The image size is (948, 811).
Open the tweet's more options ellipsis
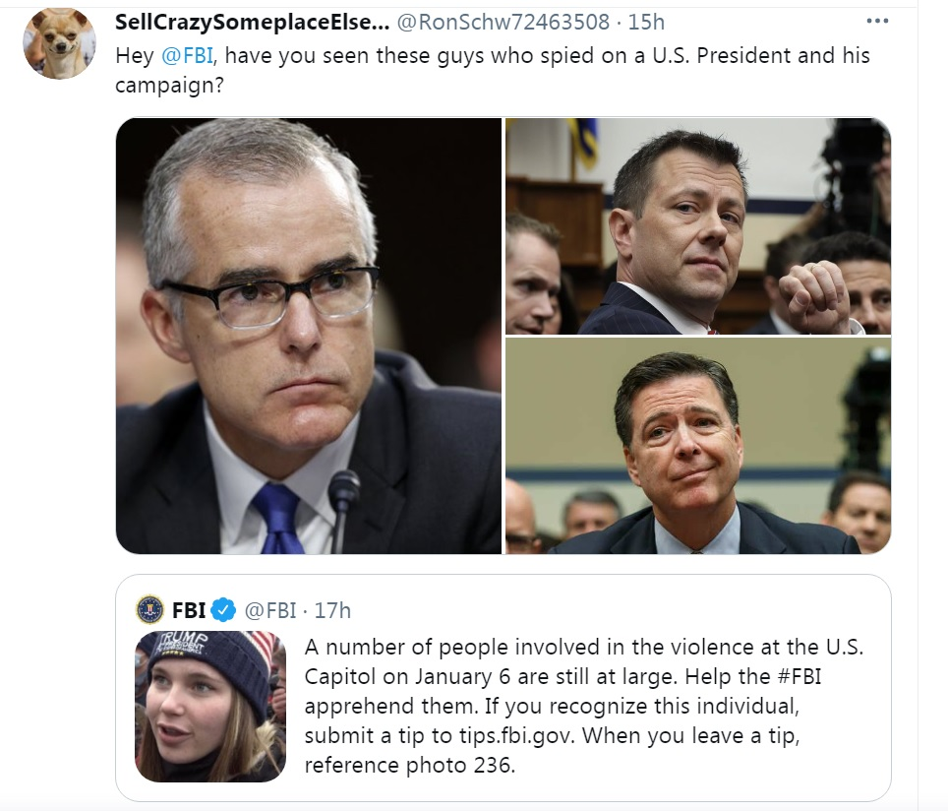pos(877,22)
